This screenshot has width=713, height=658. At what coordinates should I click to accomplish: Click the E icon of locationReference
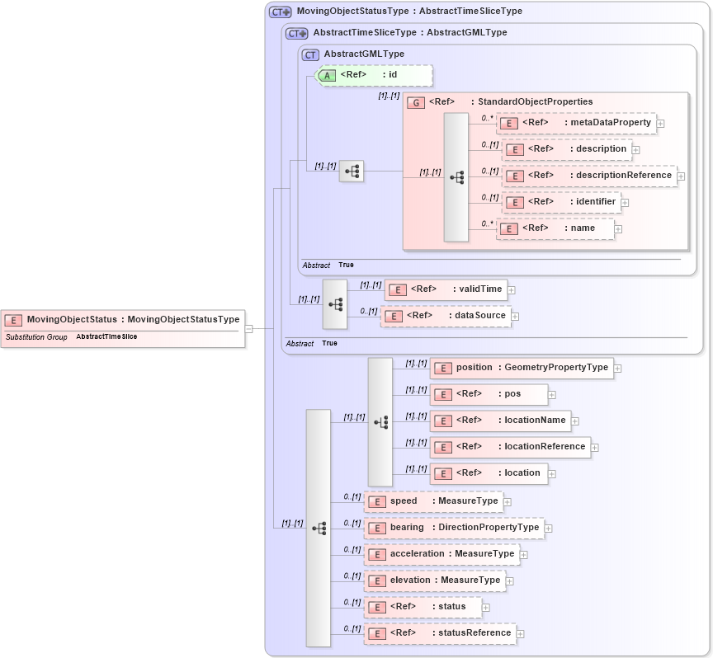tap(443, 448)
